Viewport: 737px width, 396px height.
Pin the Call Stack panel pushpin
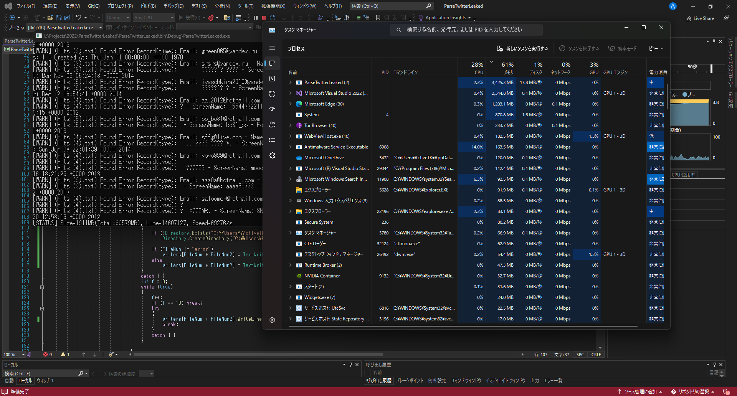714,365
